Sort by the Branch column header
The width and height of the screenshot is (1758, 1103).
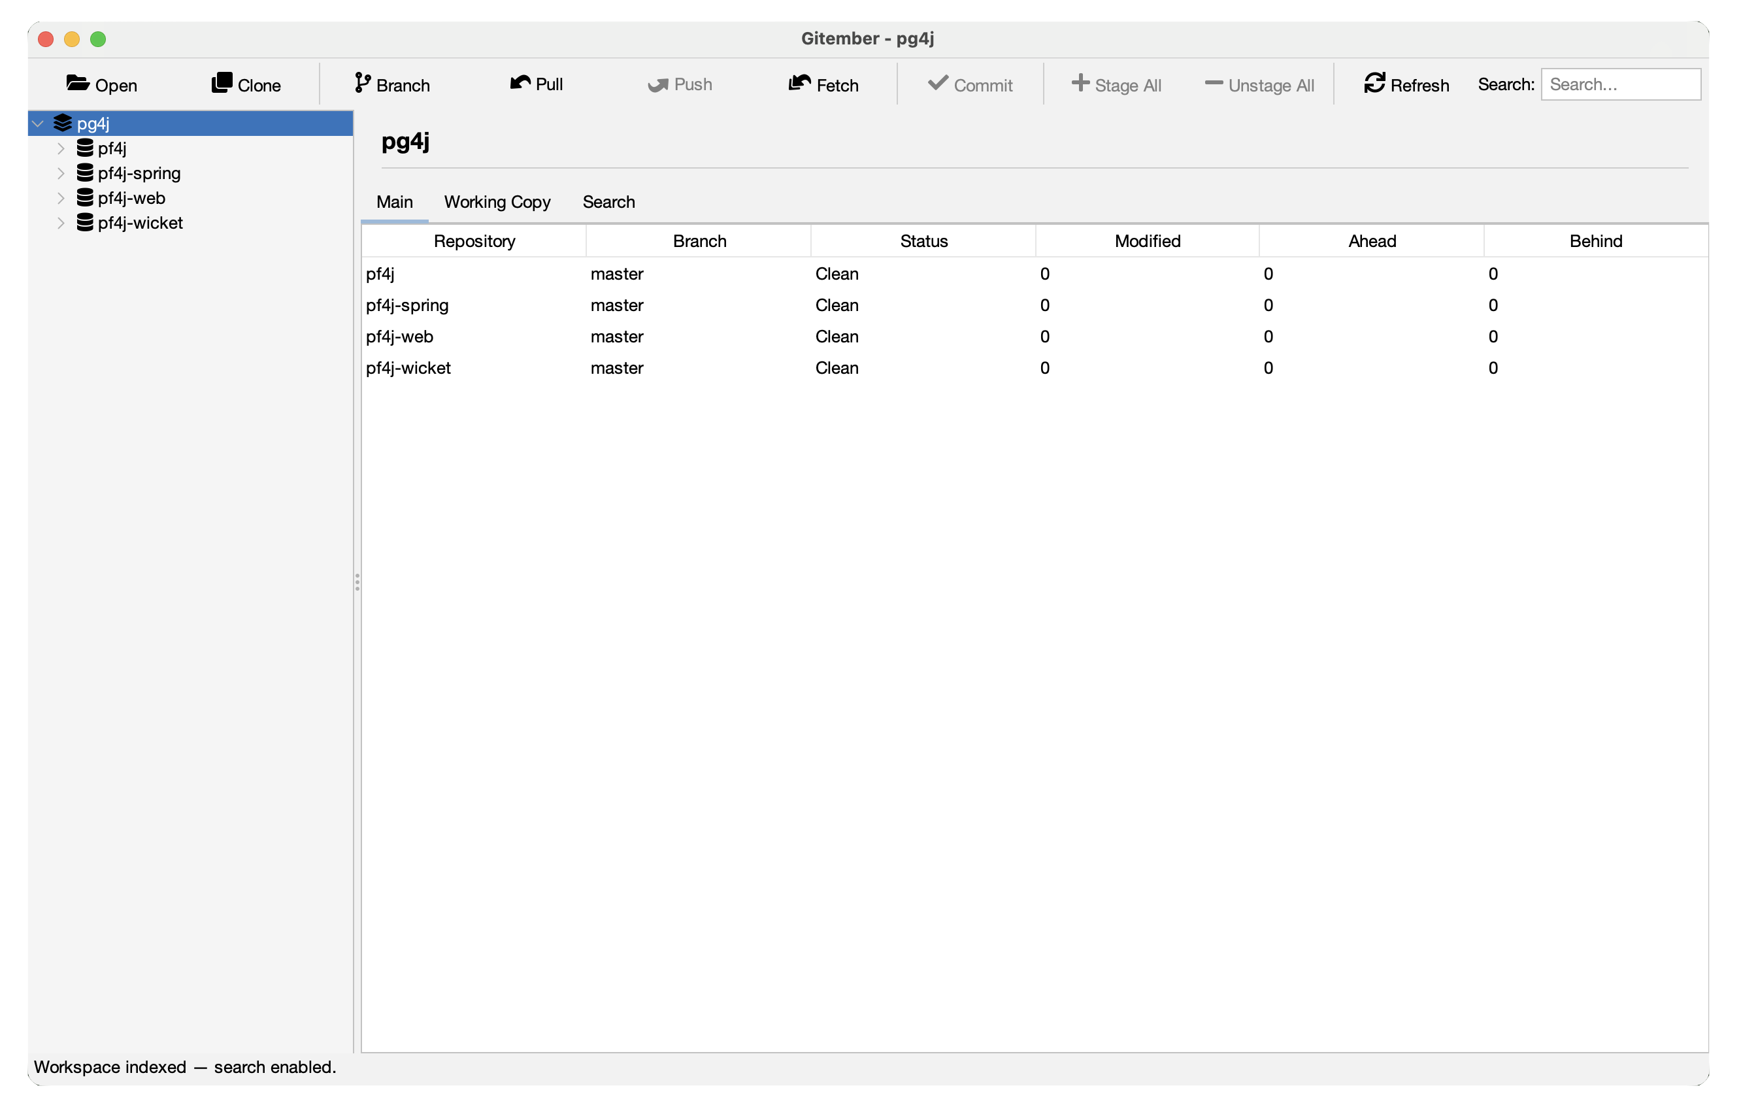coord(699,240)
